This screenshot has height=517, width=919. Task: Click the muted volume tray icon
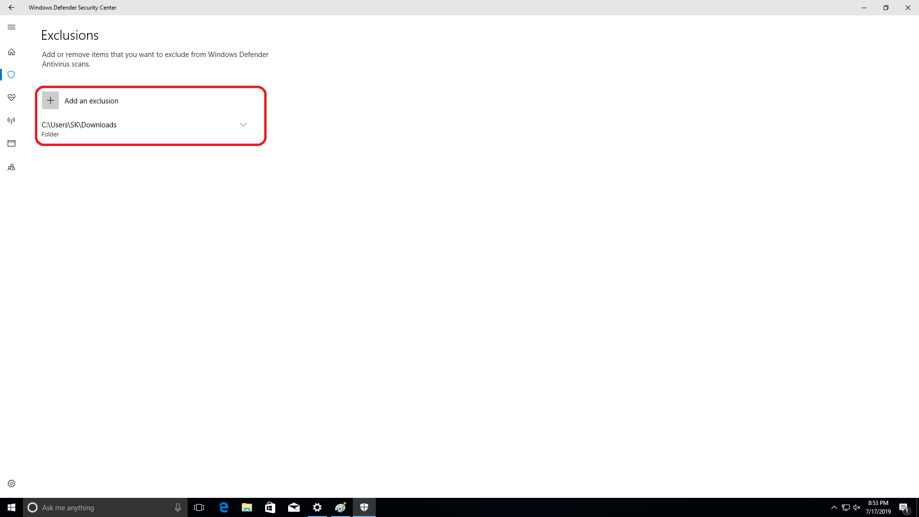857,507
